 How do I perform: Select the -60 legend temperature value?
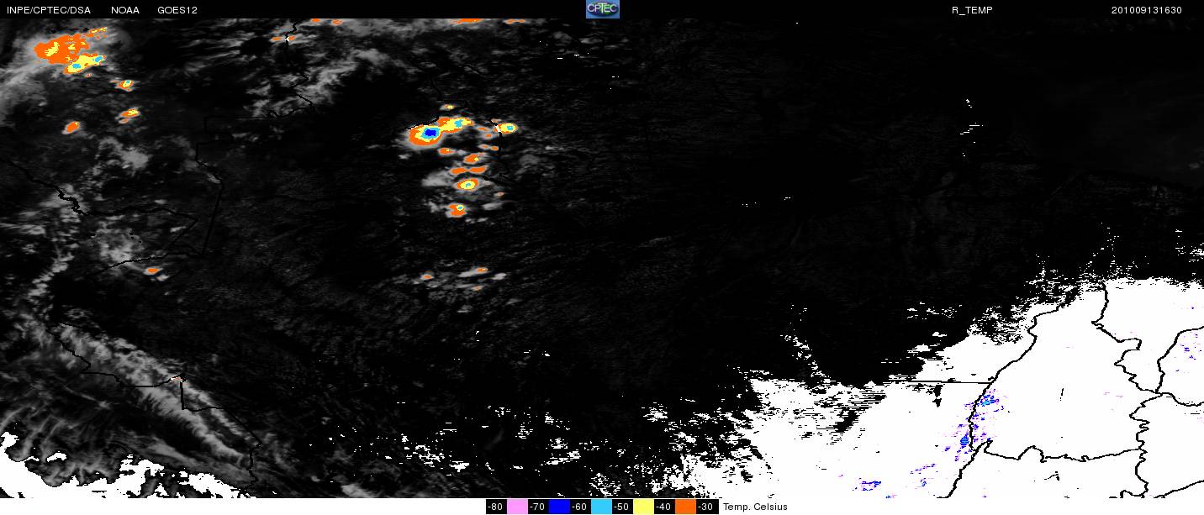point(579,507)
